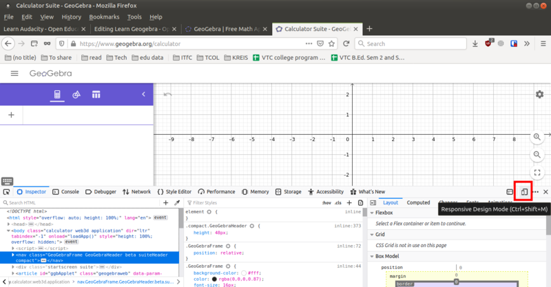Click the algebra input field

88,115
